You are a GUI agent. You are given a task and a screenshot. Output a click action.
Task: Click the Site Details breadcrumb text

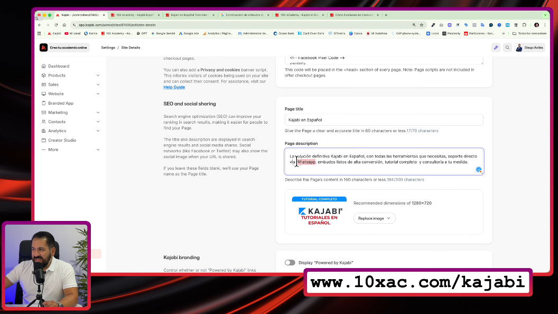pos(131,48)
